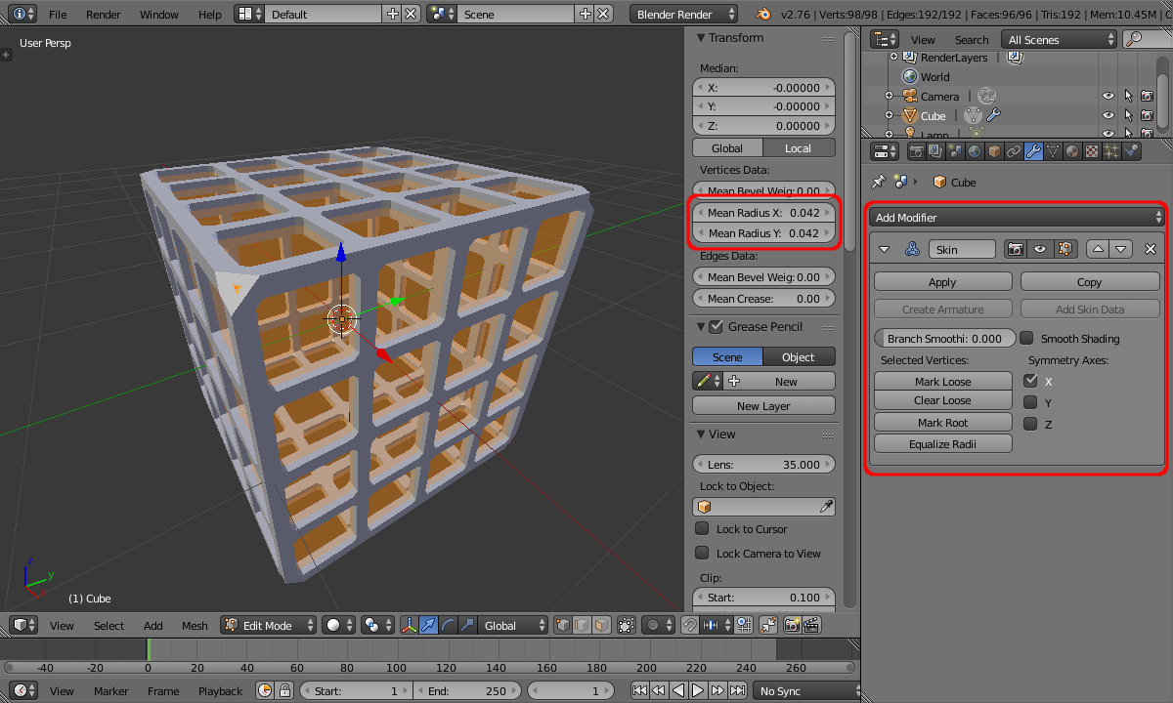Enable the Smooth Shading checkbox
Viewport: 1173px width, 703px height.
click(x=1026, y=339)
